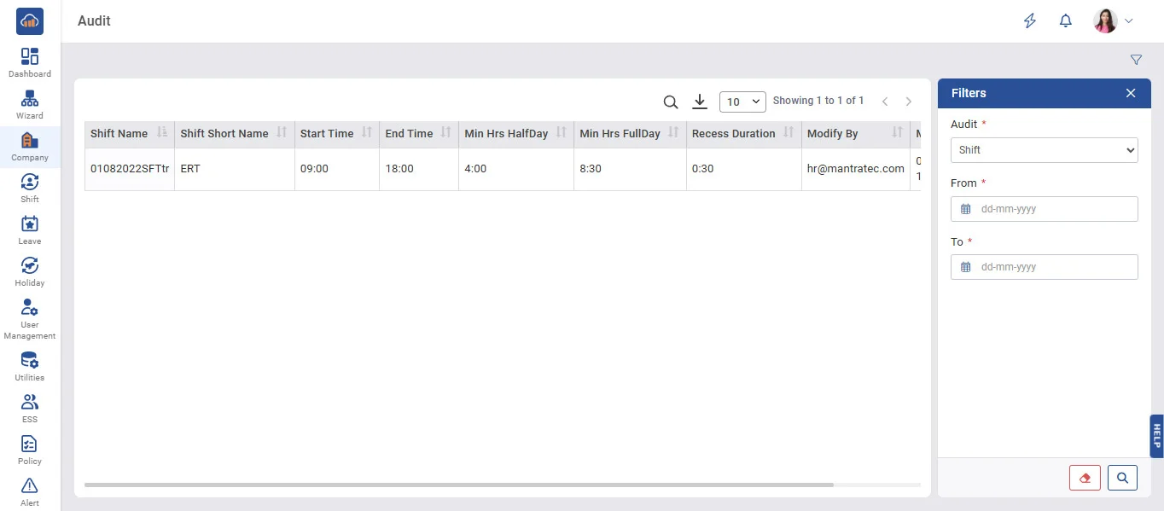Click the To date input field
The image size is (1164, 511).
pos(1054,267)
